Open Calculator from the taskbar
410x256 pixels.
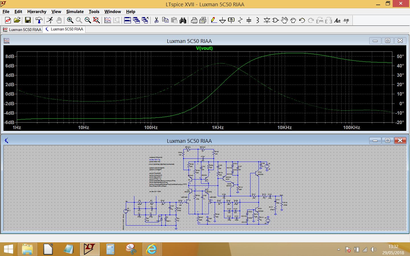coord(110,249)
